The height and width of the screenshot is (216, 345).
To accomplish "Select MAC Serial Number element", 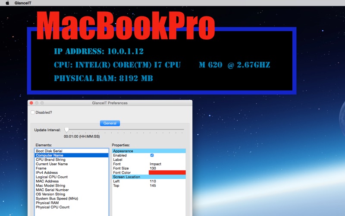I will point(72,190).
